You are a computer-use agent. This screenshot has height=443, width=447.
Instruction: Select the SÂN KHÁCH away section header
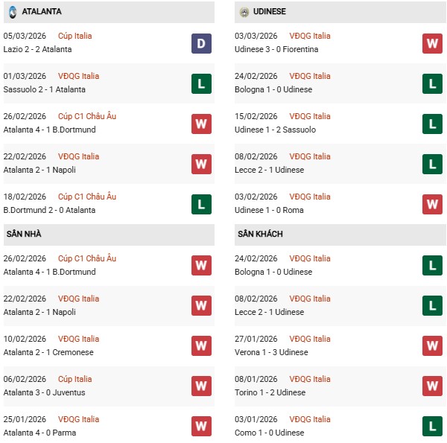(x=260, y=234)
